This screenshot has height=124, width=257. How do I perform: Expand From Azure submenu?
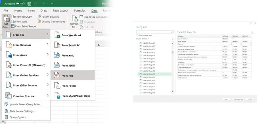26,55
